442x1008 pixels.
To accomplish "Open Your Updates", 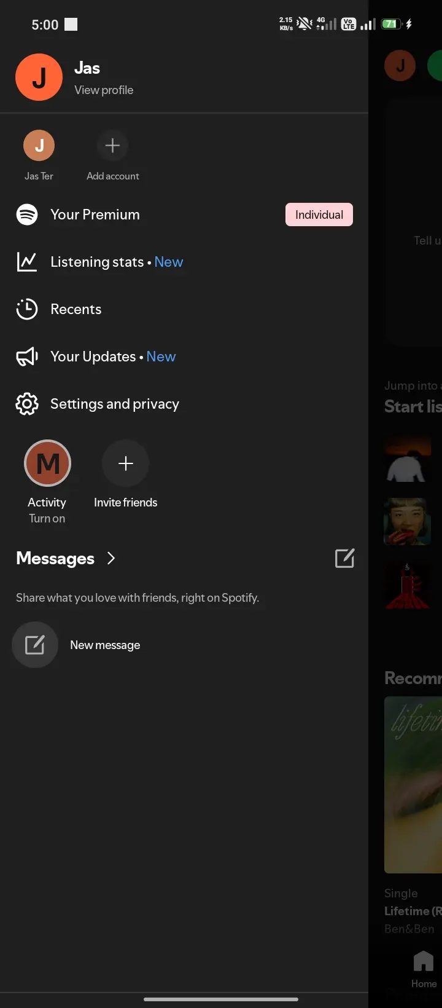I will click(184, 356).
